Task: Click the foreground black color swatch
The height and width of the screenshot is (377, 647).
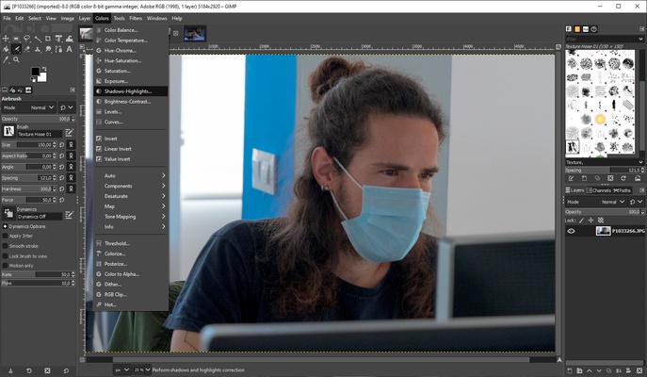Action: coord(36,72)
